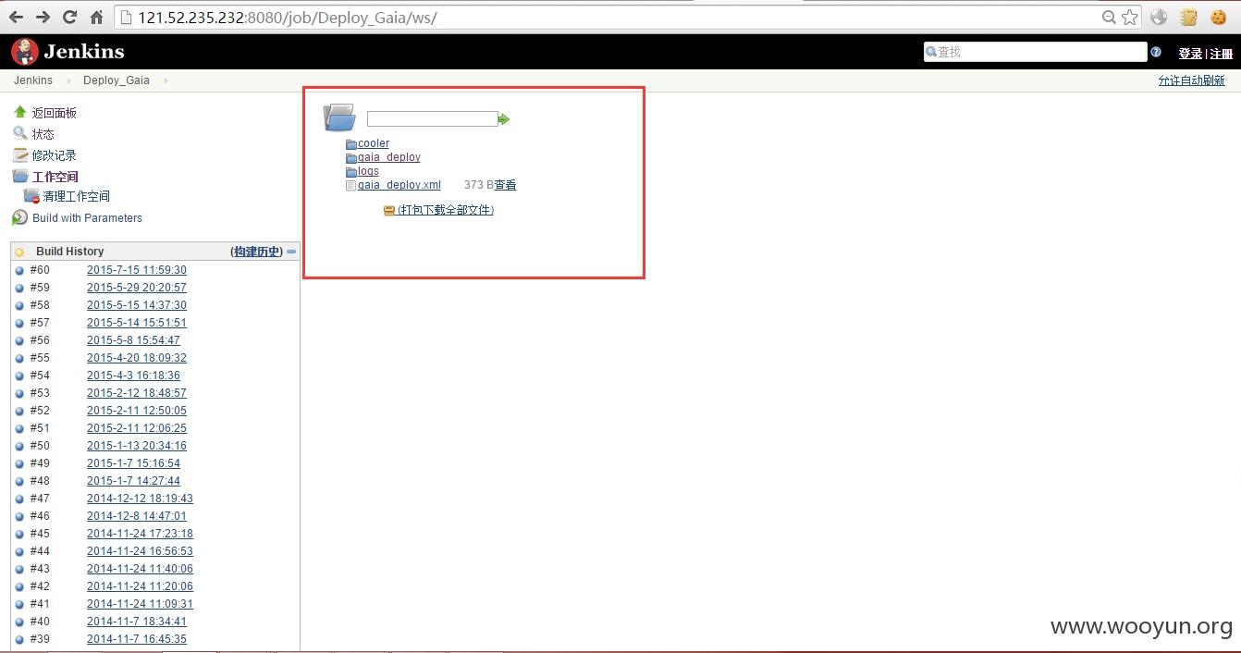This screenshot has height=653, width=1241.
Task: Click the folder icon beside logs
Action: 351,172
